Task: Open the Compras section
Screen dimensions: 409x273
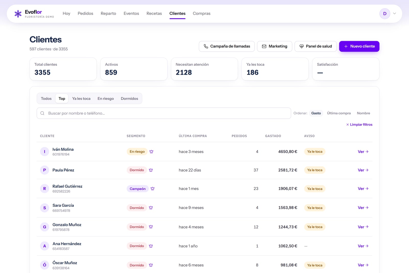Action: point(202,13)
